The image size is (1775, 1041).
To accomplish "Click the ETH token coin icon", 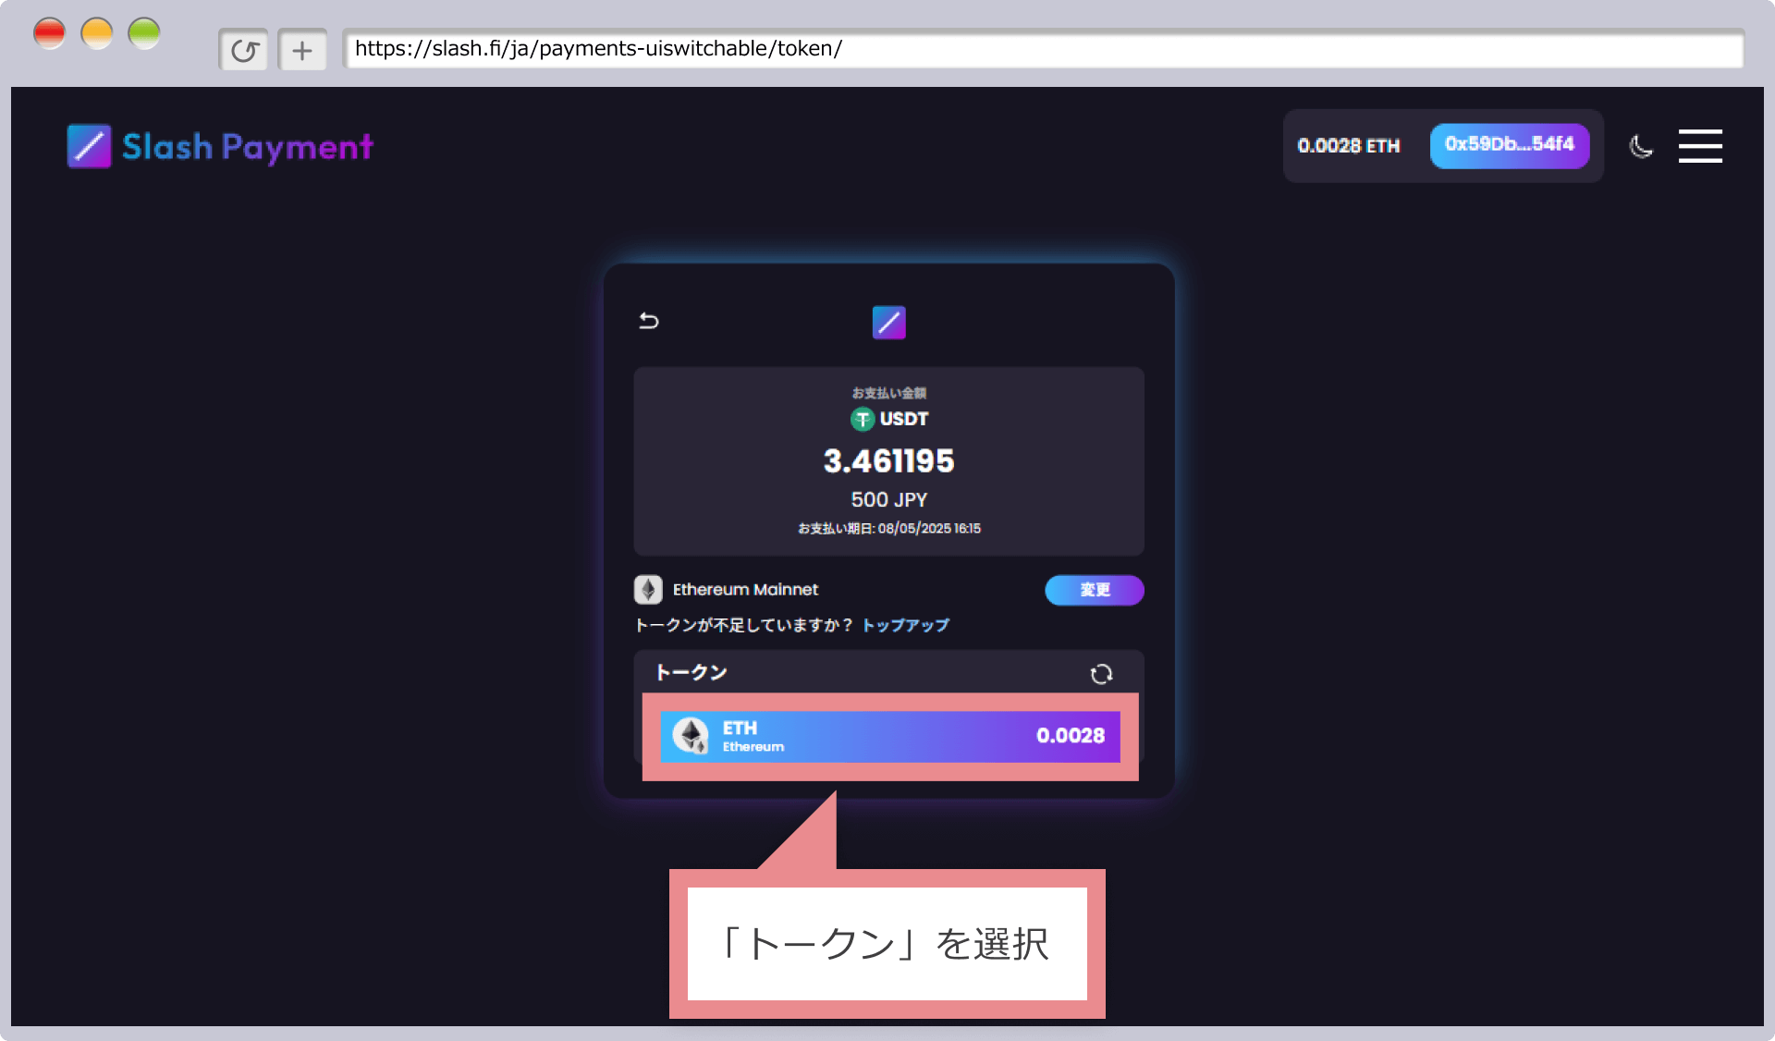I will coord(690,736).
